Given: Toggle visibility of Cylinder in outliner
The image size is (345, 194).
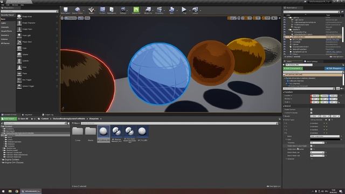Looking at the screenshot, I should [x=285, y=44].
